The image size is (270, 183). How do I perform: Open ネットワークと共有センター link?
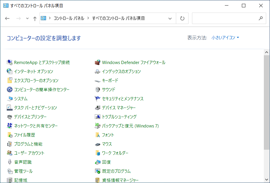click(x=36, y=126)
